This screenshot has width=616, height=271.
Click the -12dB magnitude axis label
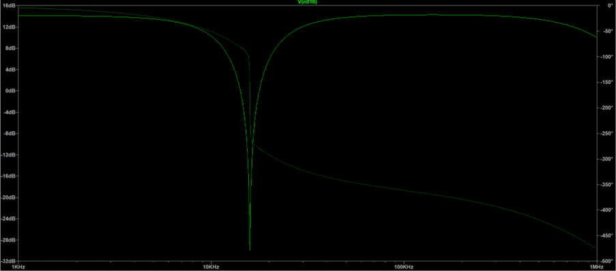(x=8, y=155)
